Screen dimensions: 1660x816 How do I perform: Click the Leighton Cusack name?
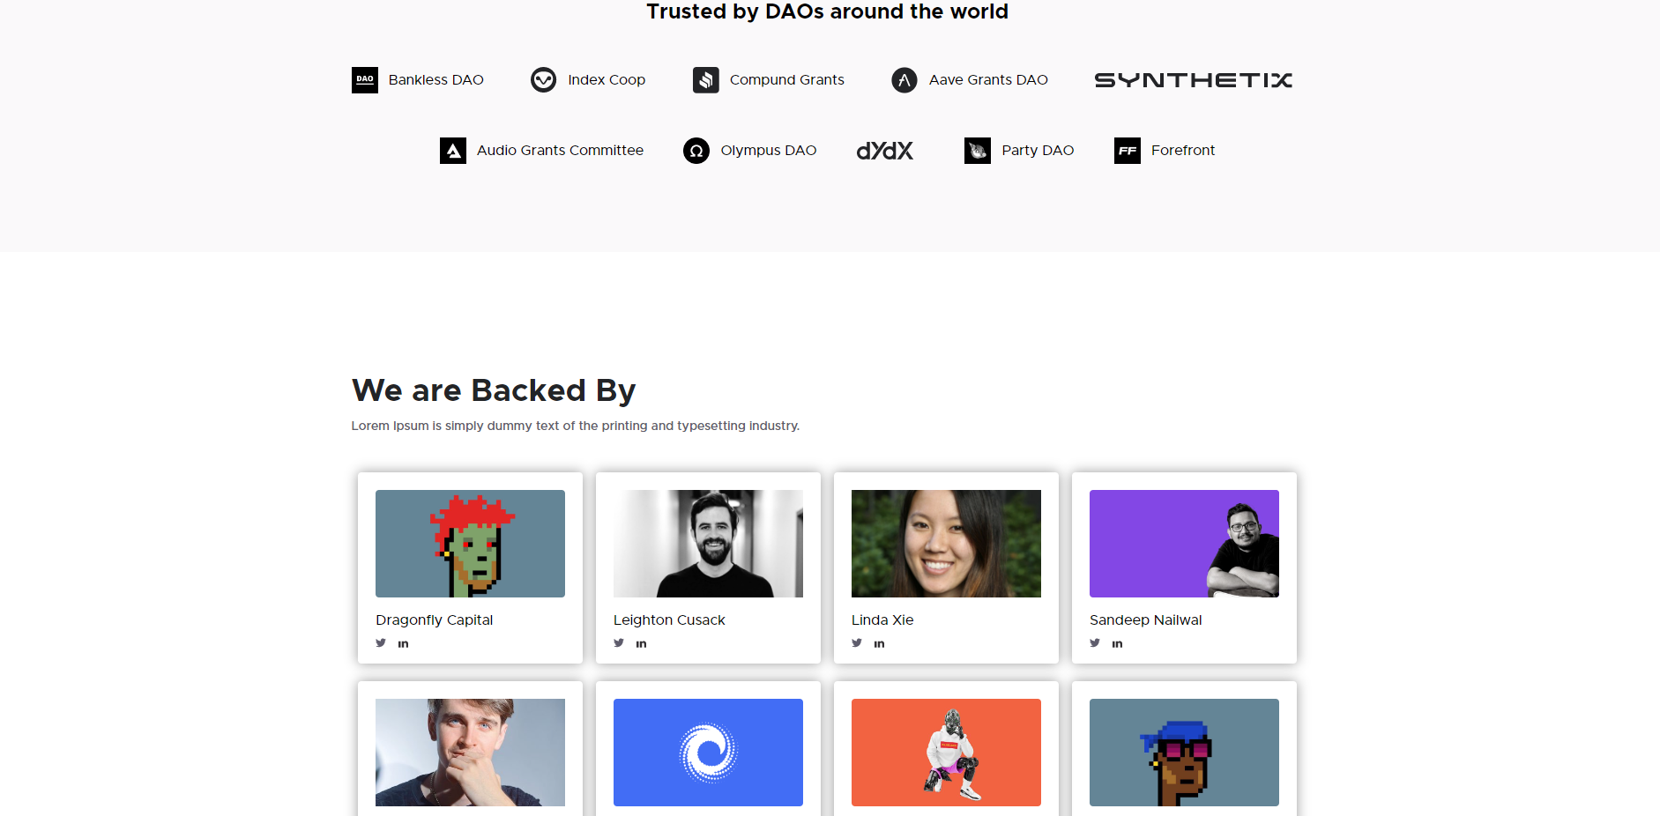pyautogui.click(x=669, y=620)
